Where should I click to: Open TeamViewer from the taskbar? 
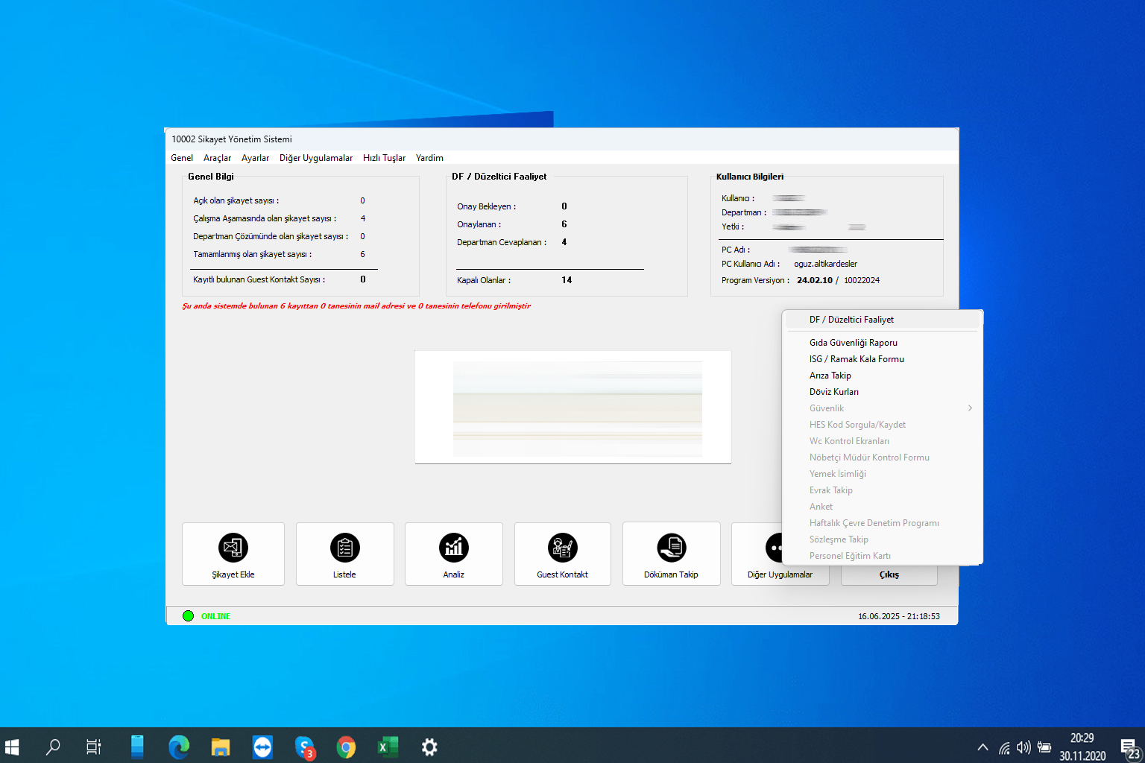pos(262,747)
